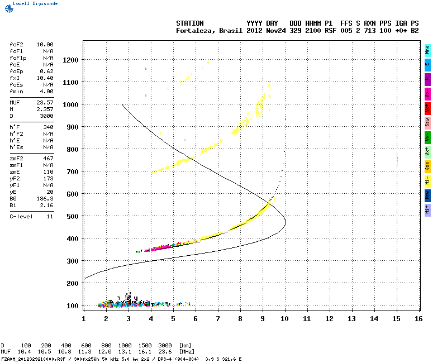
Task: Click the foF2 value 10.00
Action: tap(45, 45)
